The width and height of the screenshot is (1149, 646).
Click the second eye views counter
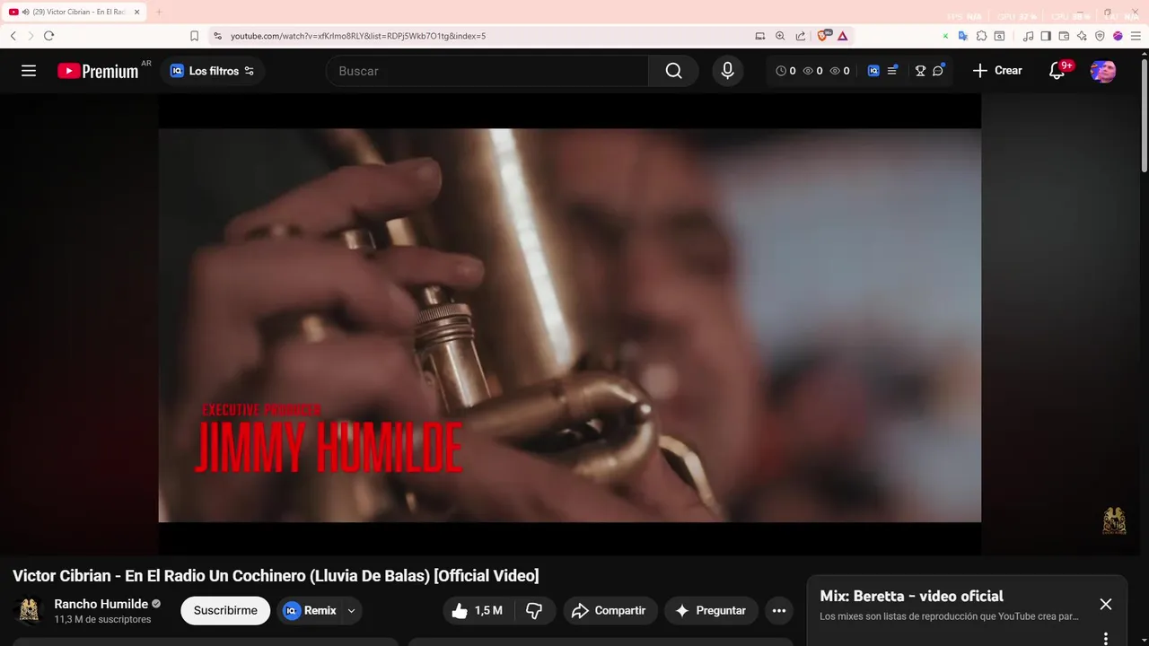[839, 71]
